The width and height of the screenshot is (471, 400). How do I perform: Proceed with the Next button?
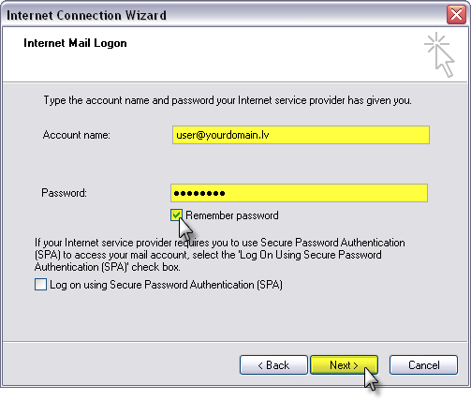point(344,364)
